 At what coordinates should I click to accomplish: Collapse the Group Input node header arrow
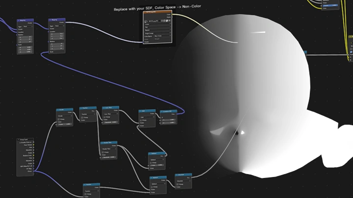point(19,139)
